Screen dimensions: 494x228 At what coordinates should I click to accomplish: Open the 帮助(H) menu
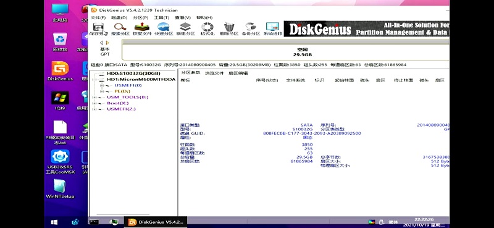click(x=204, y=18)
